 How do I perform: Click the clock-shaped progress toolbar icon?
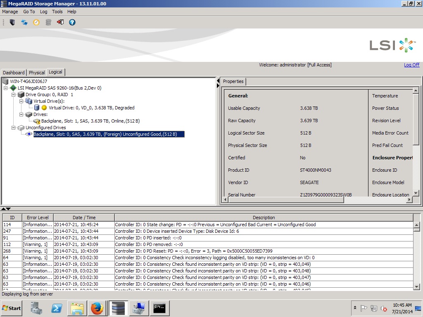pyautogui.click(x=36, y=22)
